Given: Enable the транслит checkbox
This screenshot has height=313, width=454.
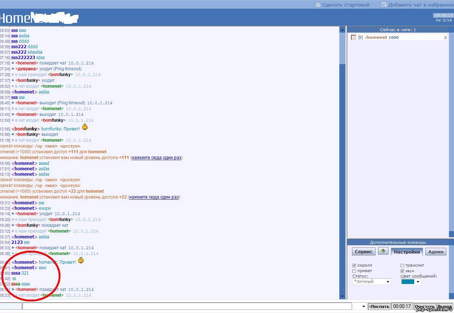Looking at the screenshot, I should point(402,266).
